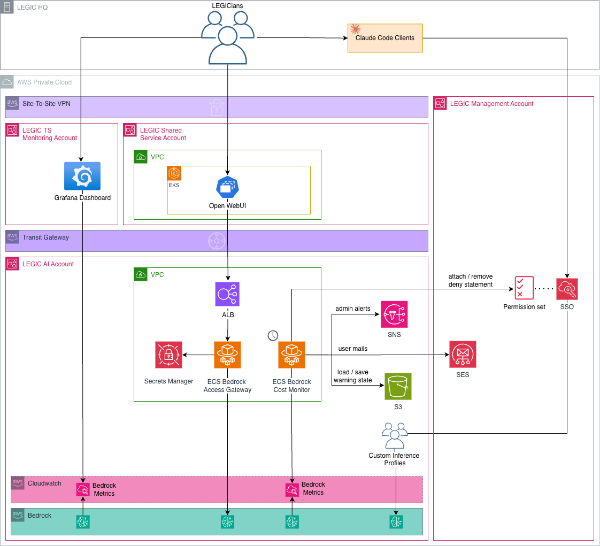The height and width of the screenshot is (546, 600).
Task: Select the LEGIC TS Monitoring Account icon
Action: pos(12,130)
